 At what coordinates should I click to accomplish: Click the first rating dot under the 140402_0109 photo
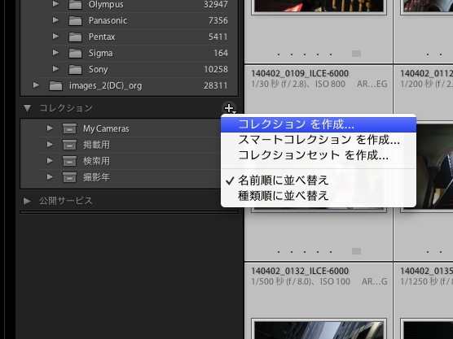coord(279,252)
